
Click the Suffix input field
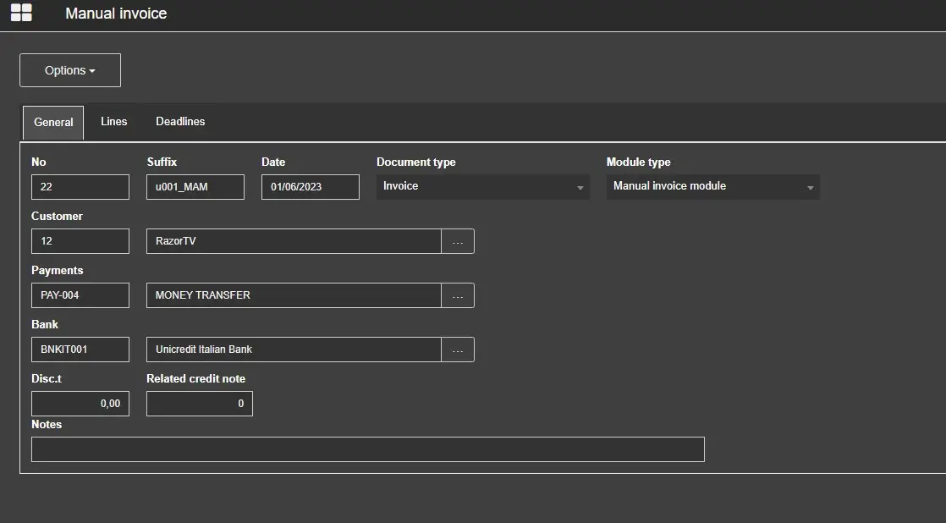[x=195, y=187]
